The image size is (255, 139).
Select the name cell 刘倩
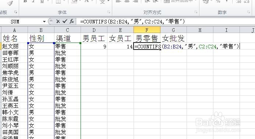(x=14, y=92)
